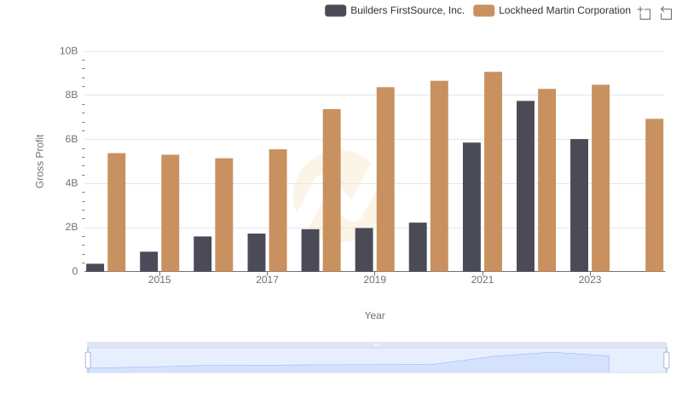Click the Lockheed Martin bar for 2018
682x393 pixels.
coord(332,190)
